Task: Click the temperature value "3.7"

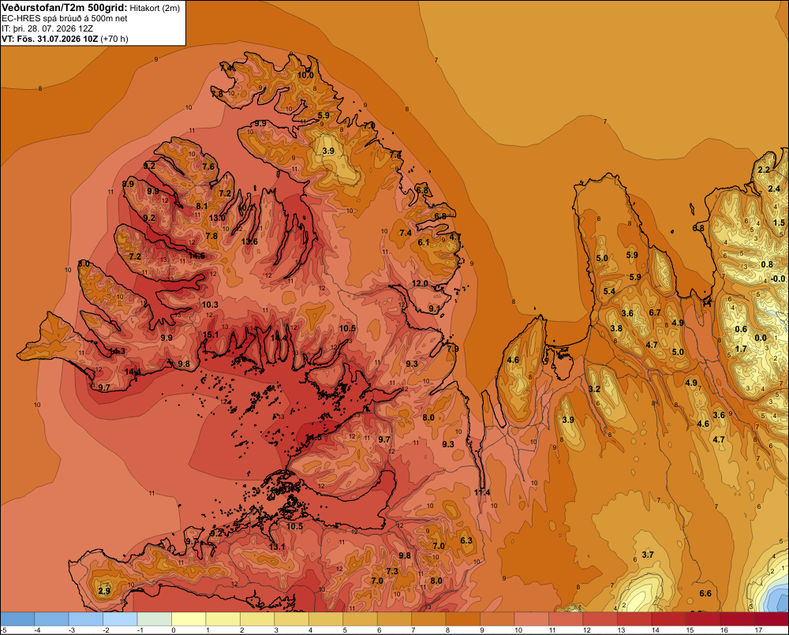Action: coord(648,555)
